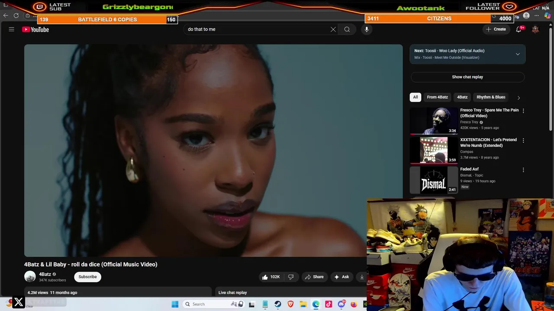
Task: Open Brave browser from the taskbar
Action: (x=290, y=304)
